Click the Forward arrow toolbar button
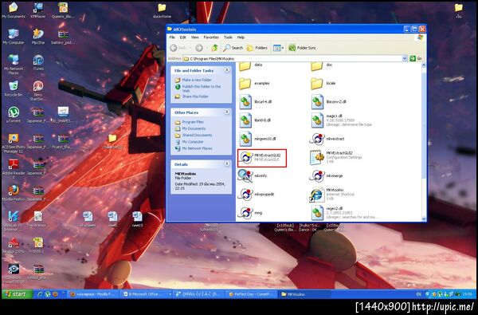This screenshot has height=315, width=478. pyautogui.click(x=198, y=48)
